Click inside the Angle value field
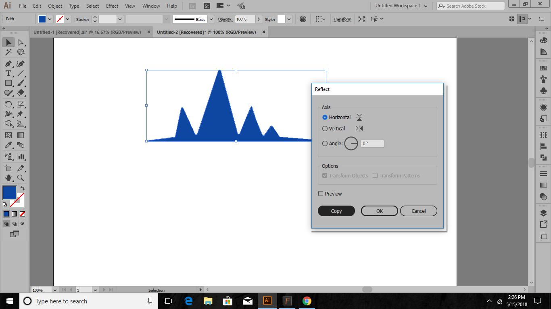Image resolution: width=551 pixels, height=309 pixels. 371,143
